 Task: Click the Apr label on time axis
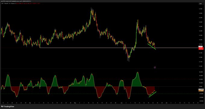(x=30, y=103)
